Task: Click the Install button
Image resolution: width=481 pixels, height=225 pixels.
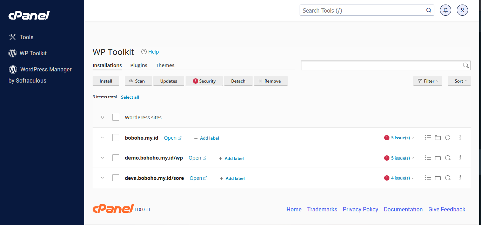Action: tap(106, 81)
